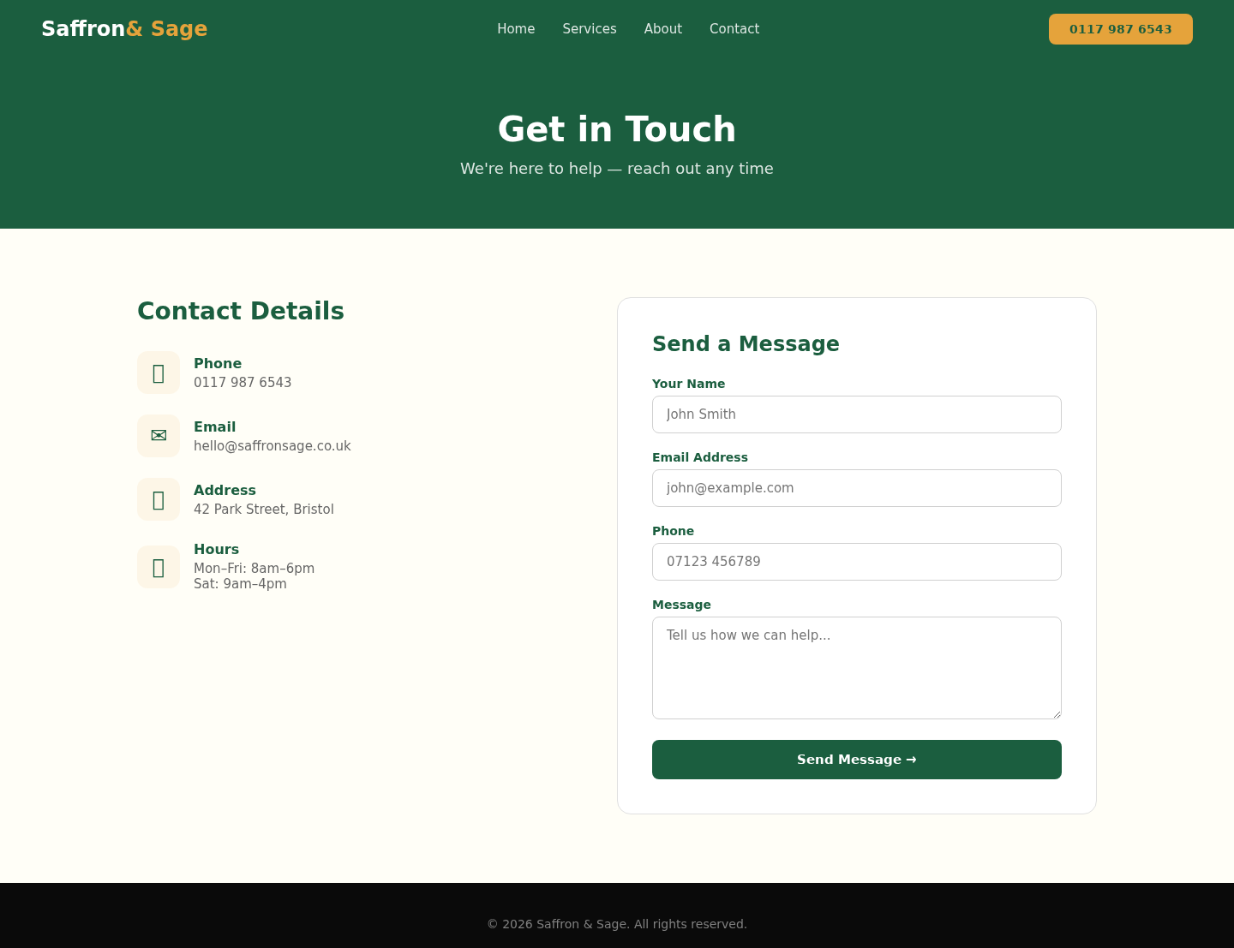This screenshot has width=1234, height=948.
Task: Click the Your Name field label
Action: (x=688, y=384)
